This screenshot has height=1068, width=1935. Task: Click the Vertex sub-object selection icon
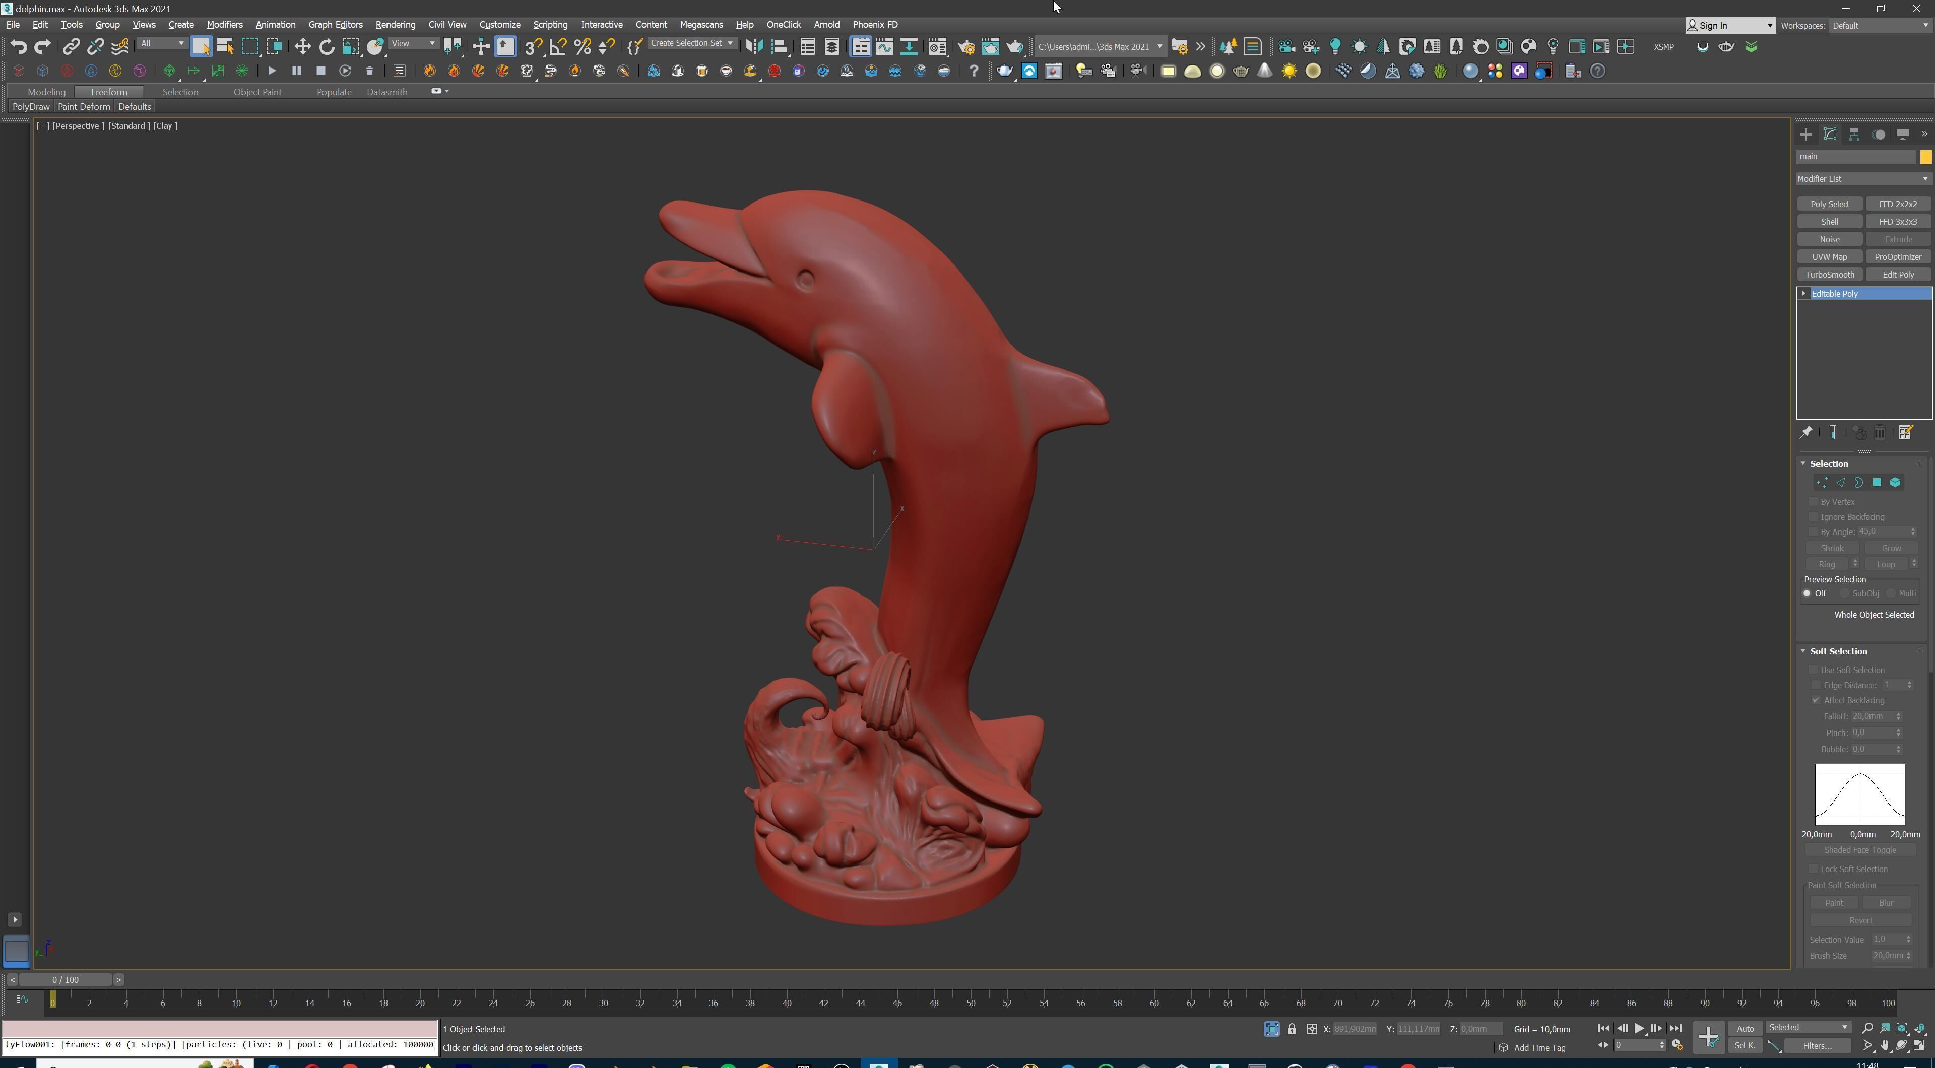pos(1822,482)
